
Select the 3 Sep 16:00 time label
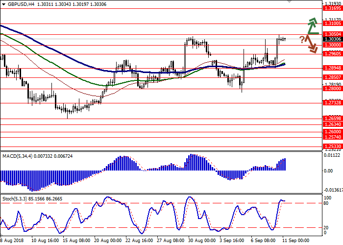(232, 241)
